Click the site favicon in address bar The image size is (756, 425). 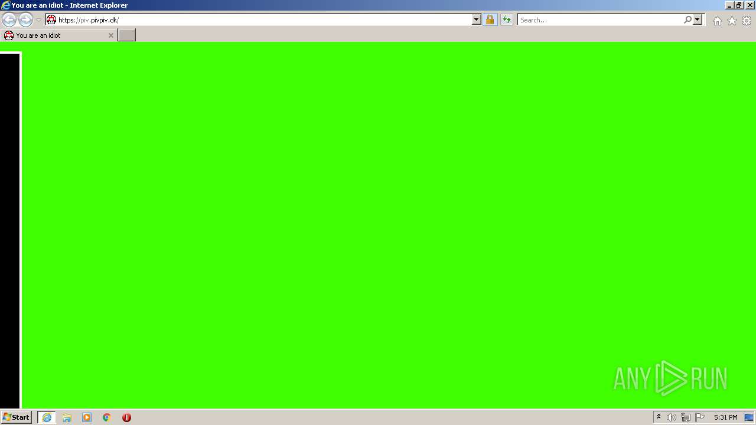(51, 19)
